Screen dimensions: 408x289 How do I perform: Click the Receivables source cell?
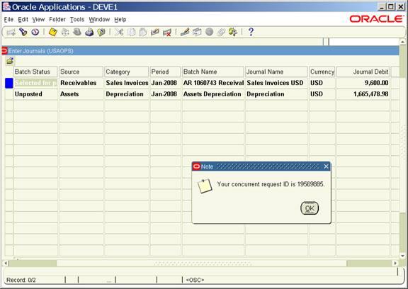coord(81,83)
